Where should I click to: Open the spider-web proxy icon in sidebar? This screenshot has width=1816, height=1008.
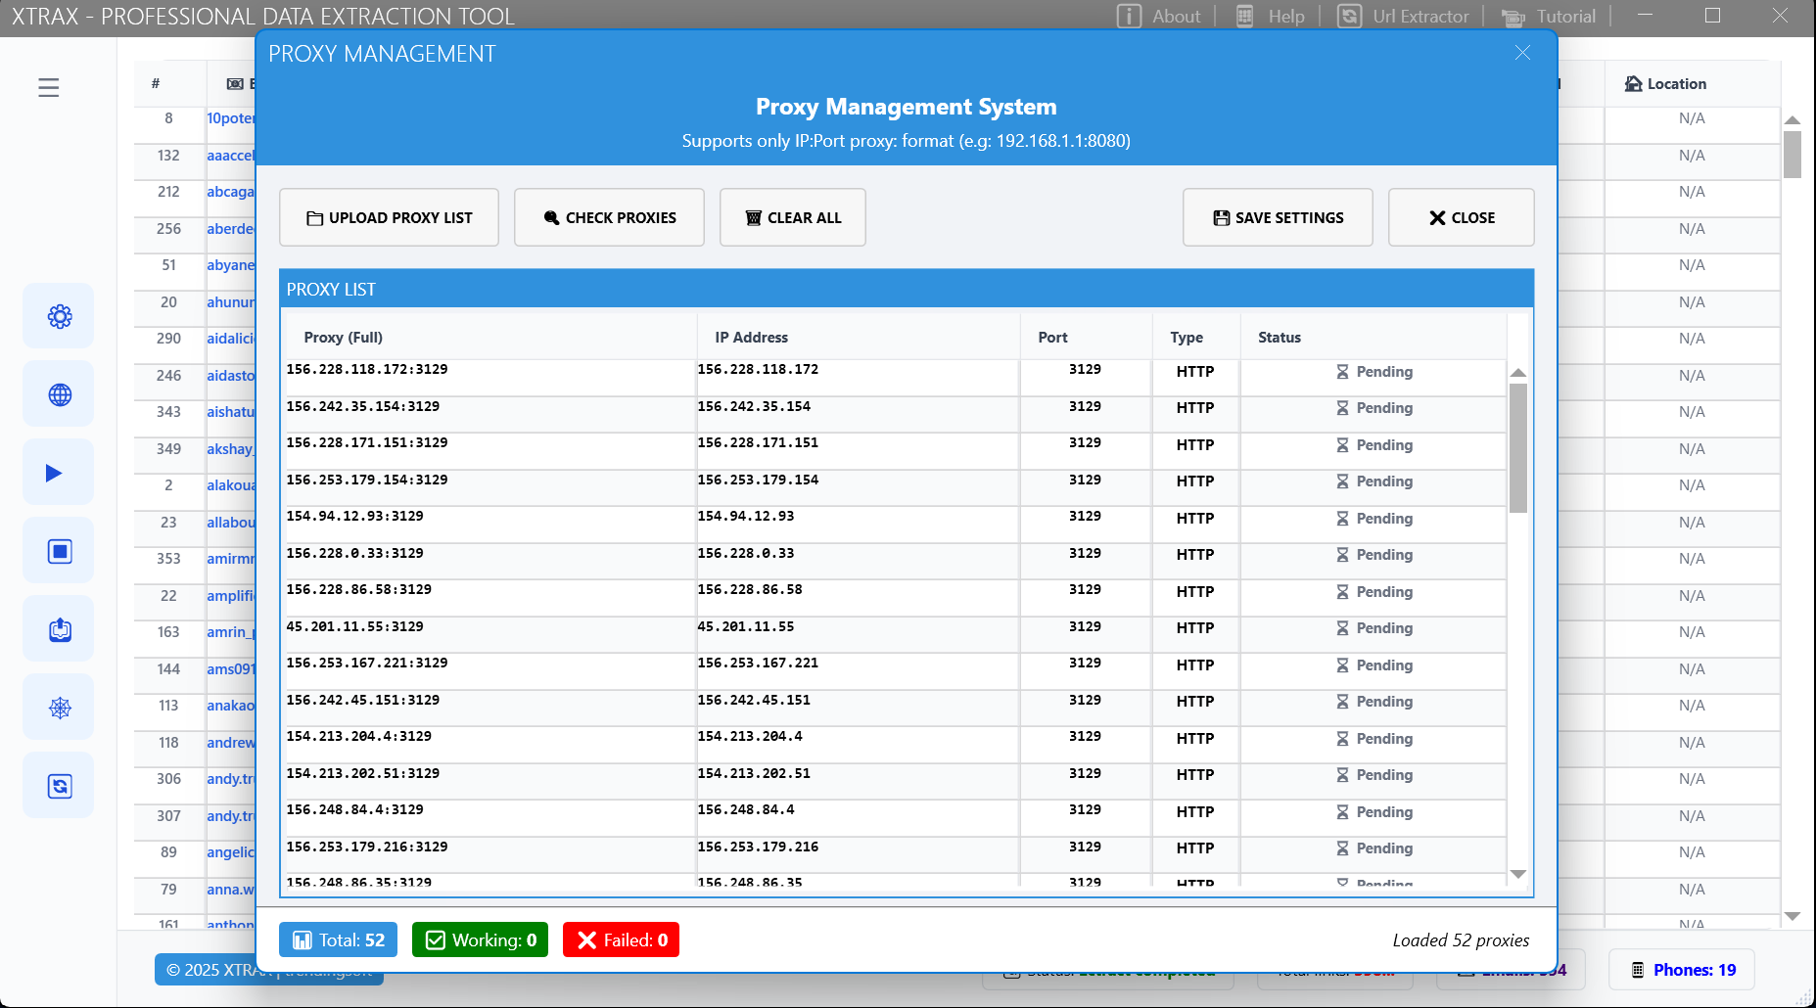tap(59, 707)
